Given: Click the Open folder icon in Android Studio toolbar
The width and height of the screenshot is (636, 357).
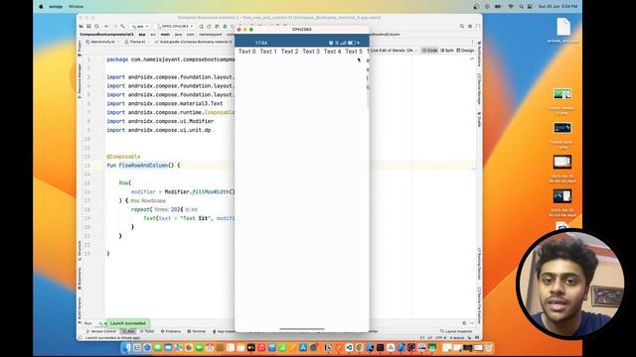Looking at the screenshot, I should [81, 27].
